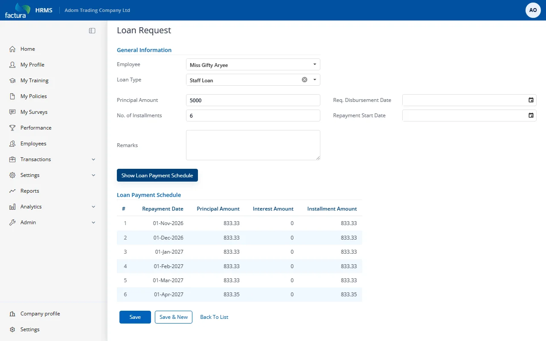This screenshot has height=341, width=546.
Task: Select the 01-Dec-2026 repayment date cell
Action: 168,238
